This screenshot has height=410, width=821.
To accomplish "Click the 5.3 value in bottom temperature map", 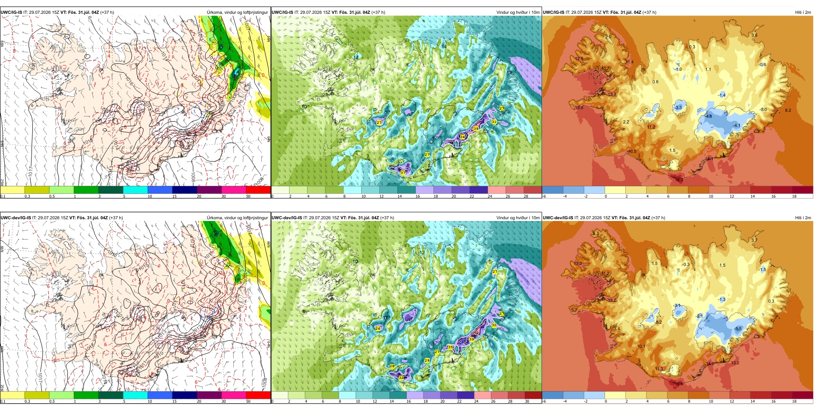I will 595,233.
